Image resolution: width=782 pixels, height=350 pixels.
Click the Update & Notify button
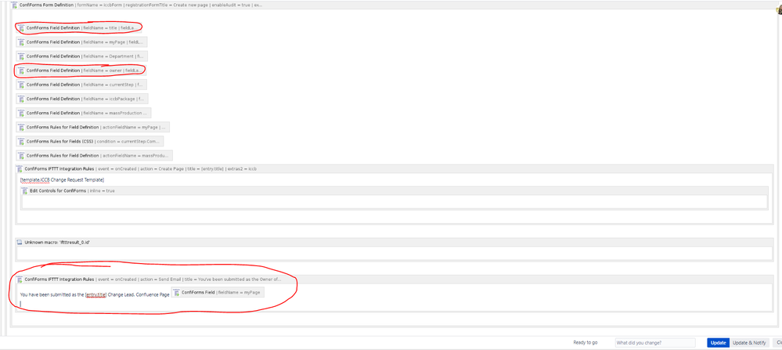pyautogui.click(x=749, y=342)
